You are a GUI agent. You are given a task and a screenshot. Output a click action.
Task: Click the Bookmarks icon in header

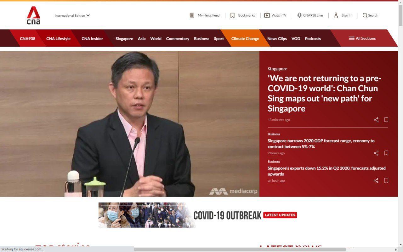click(x=232, y=15)
